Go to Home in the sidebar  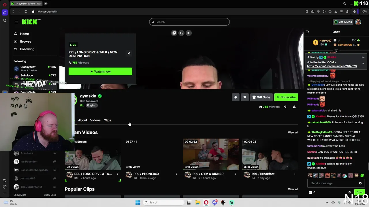[x=24, y=34]
